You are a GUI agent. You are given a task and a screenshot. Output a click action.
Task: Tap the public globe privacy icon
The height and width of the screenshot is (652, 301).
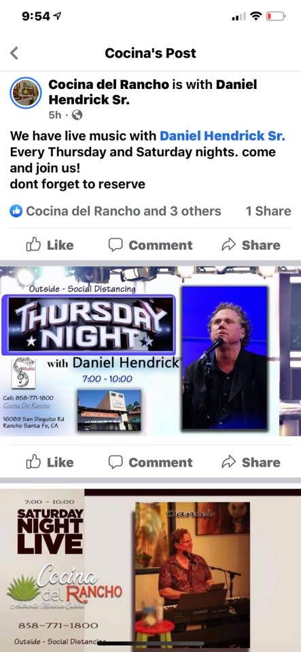coord(77,115)
